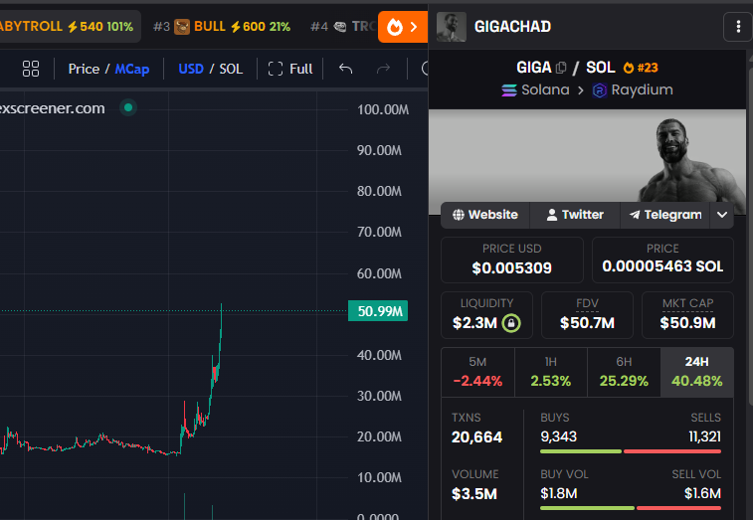Image resolution: width=753 pixels, height=520 pixels.
Task: Click the buy volume versus sell volume bar
Action: (x=631, y=508)
